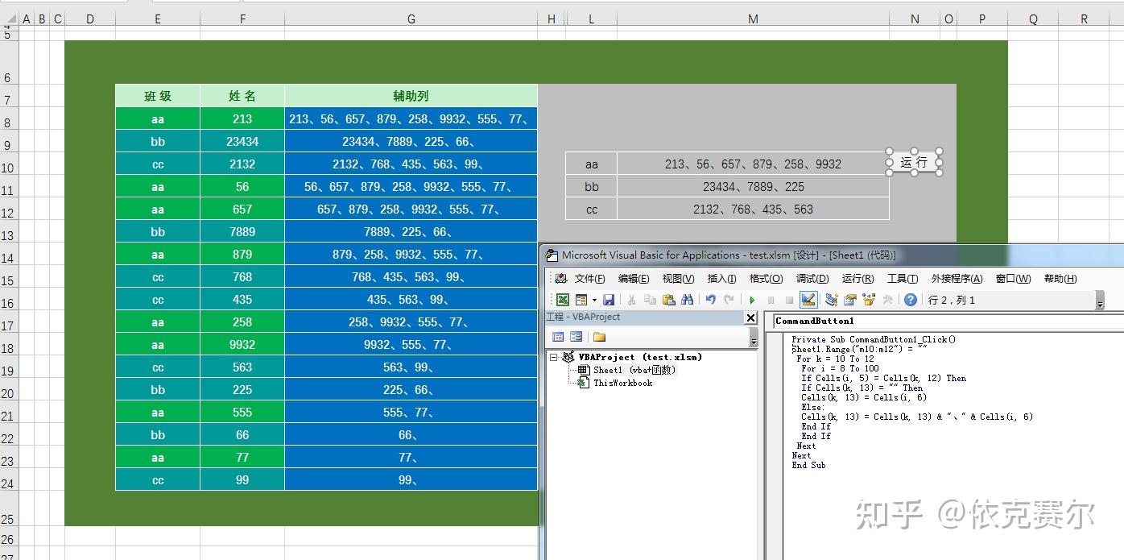This screenshot has width=1124, height=560.
Task: Toggle Folders icon in project panel
Action: [x=599, y=337]
